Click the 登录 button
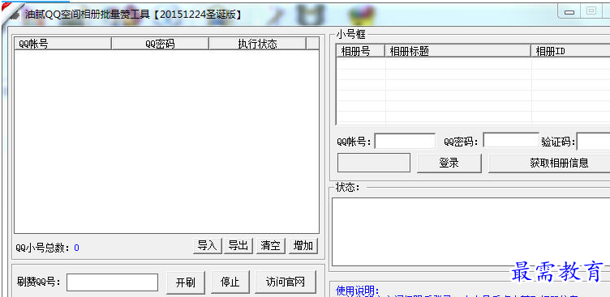This screenshot has height=297, width=610. [449, 163]
